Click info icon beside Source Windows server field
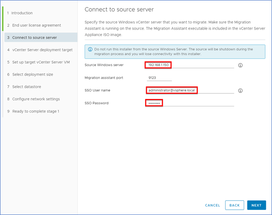Viewport: 272px width, 215px height. click(240, 65)
